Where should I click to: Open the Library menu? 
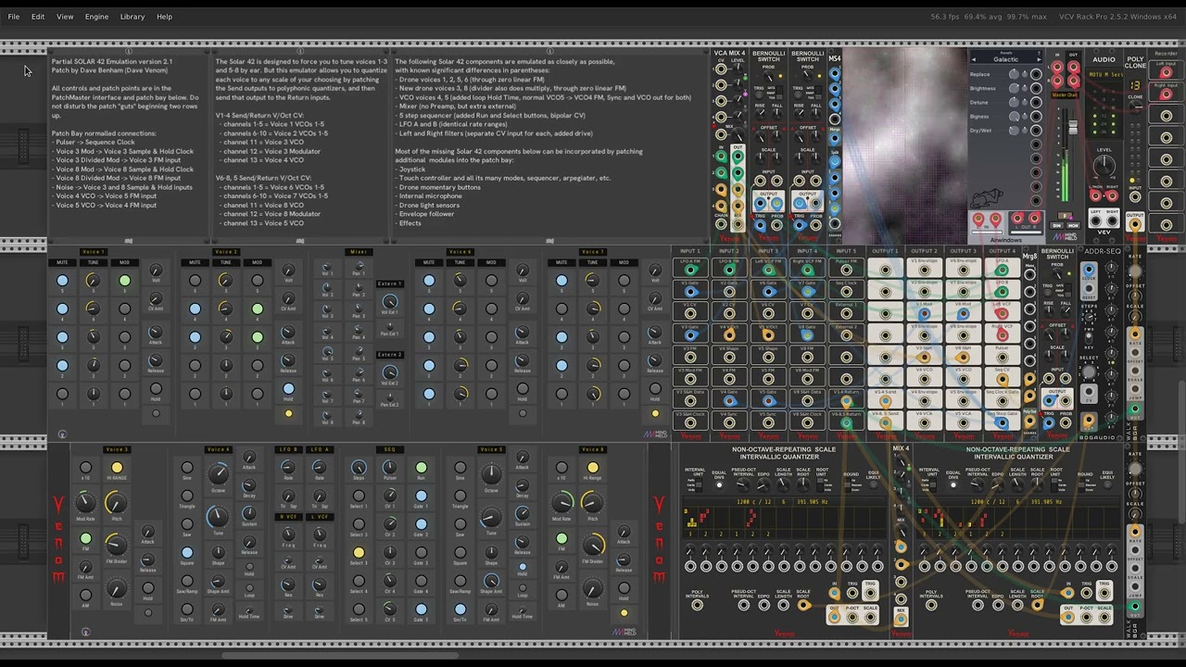click(x=132, y=17)
